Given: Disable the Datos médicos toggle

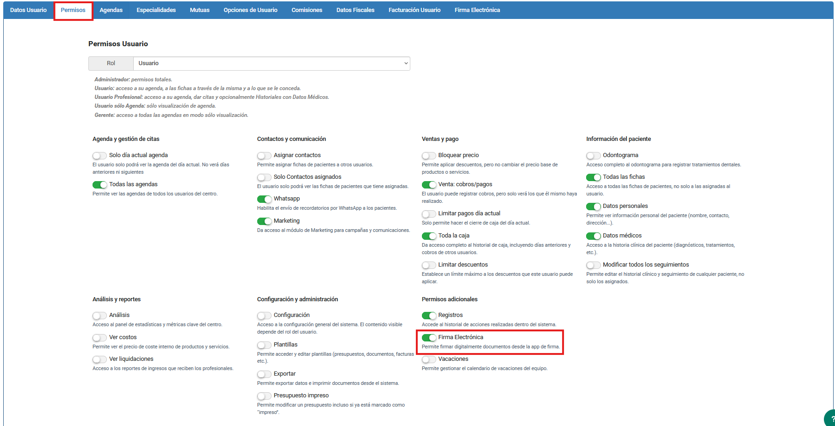Looking at the screenshot, I should click(x=593, y=236).
